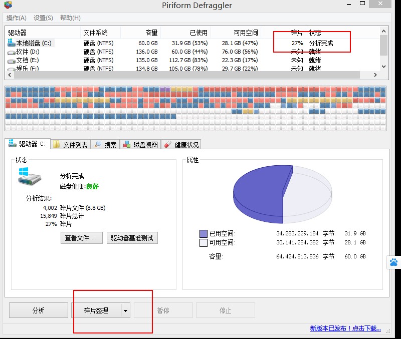Screen dimensions: 401x339
Task: Click the pill icon on 健康状况 tab
Action: point(168,145)
